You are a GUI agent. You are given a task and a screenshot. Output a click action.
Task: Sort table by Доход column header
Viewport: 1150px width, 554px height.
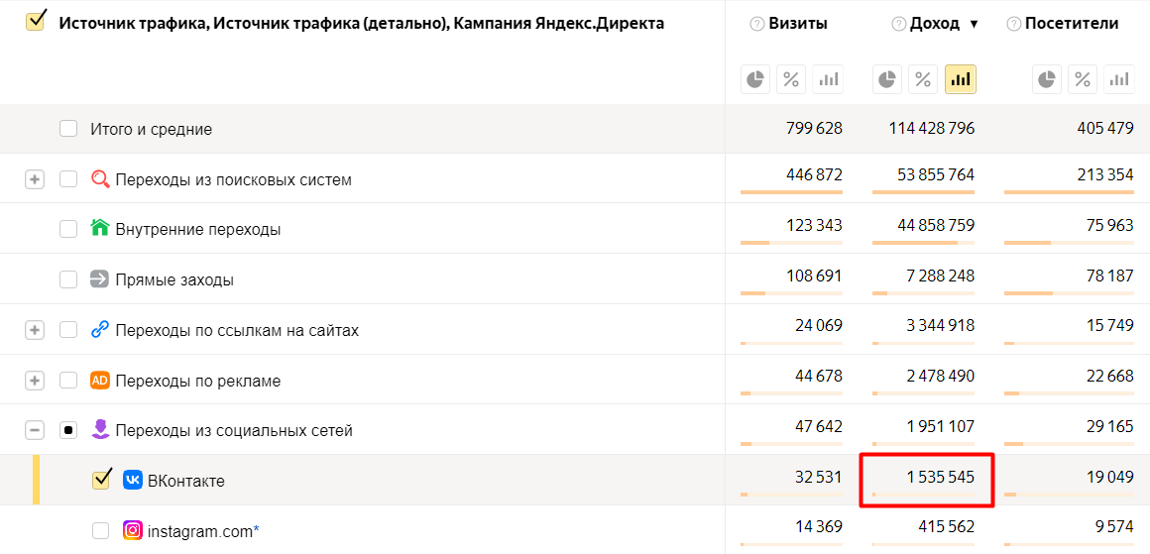coord(934,24)
